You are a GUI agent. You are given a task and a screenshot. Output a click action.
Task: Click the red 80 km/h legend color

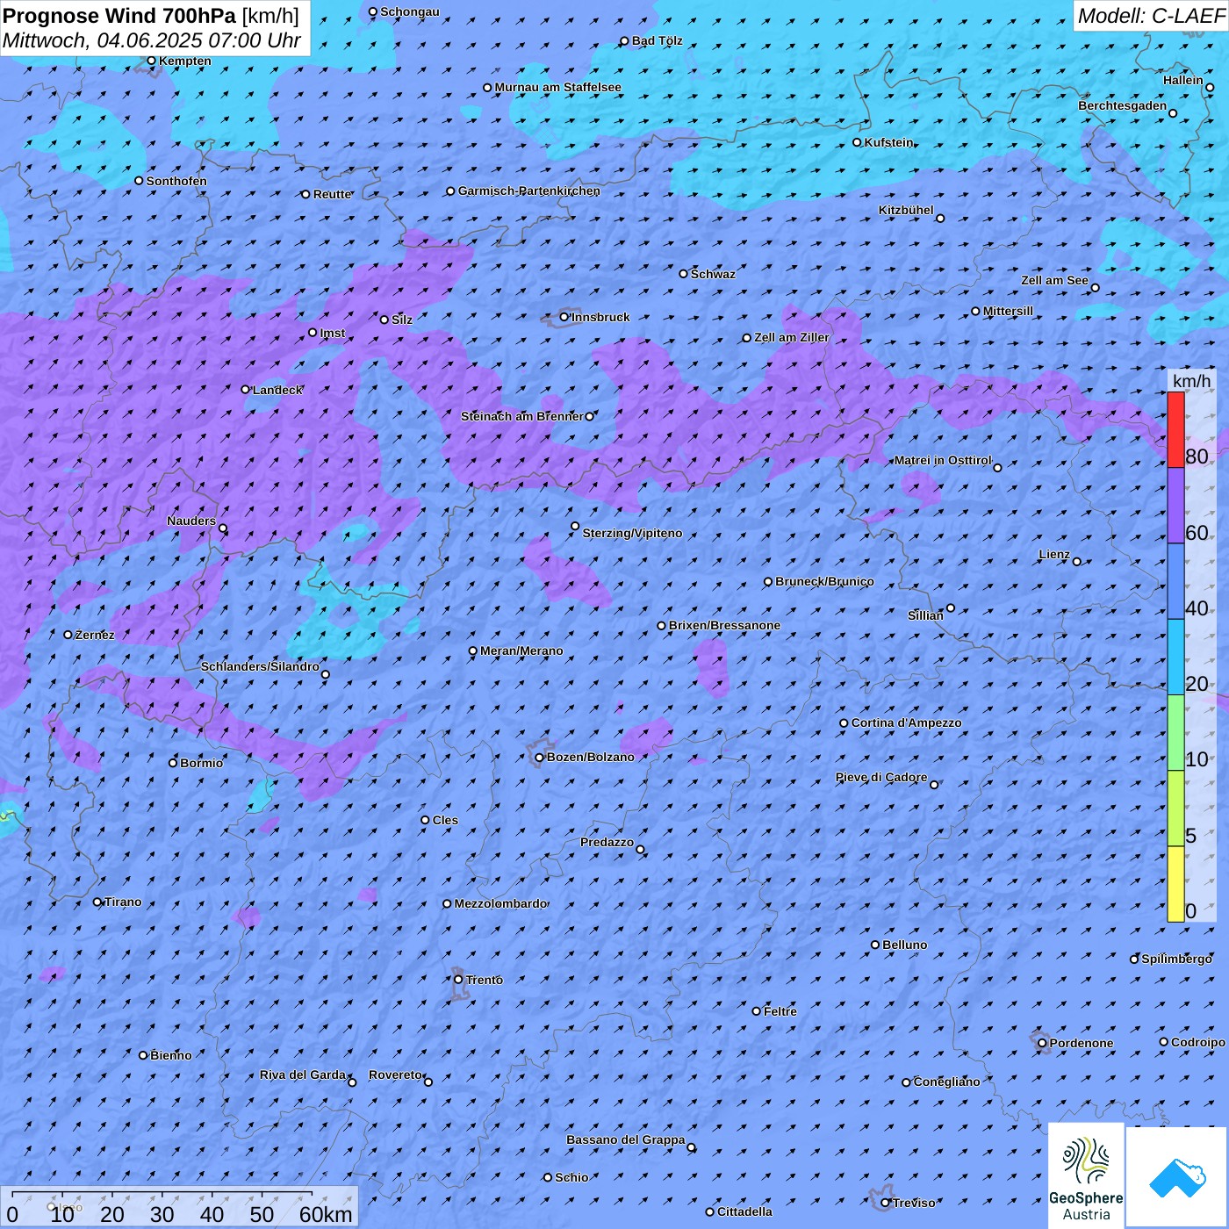(1175, 429)
